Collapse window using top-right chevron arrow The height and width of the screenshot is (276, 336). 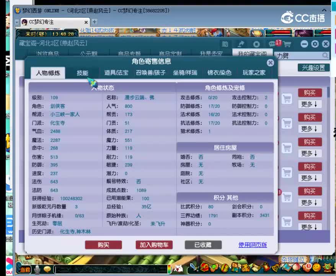pos(324,10)
